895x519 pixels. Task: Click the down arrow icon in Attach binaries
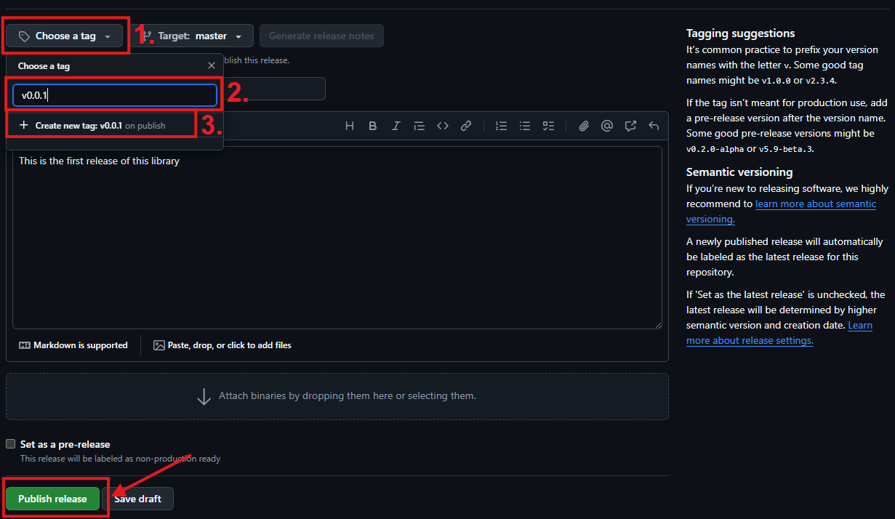click(204, 396)
